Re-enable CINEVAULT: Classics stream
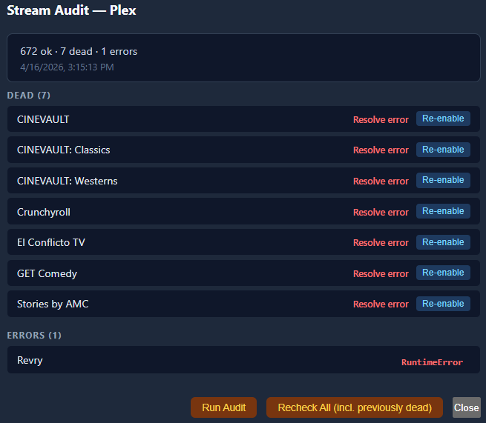Image resolution: width=486 pixels, height=423 pixels. 443,150
